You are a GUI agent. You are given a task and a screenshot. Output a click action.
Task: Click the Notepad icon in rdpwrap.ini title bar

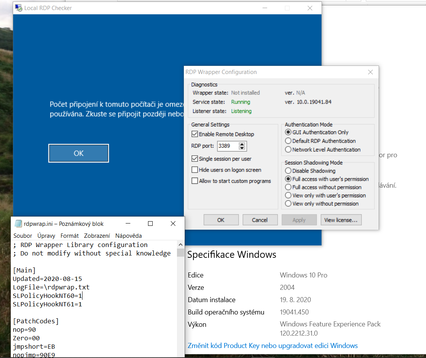[x=18, y=224]
